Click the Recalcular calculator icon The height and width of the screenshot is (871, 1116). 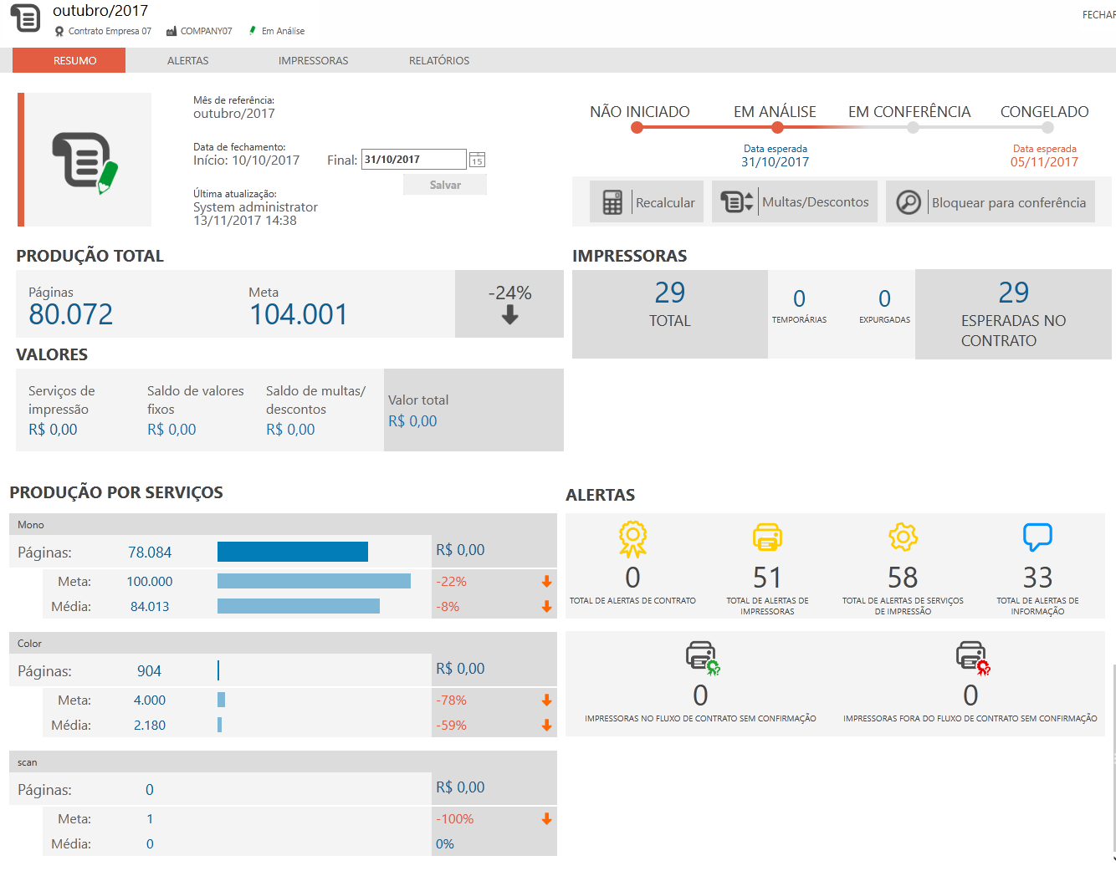[x=612, y=202]
